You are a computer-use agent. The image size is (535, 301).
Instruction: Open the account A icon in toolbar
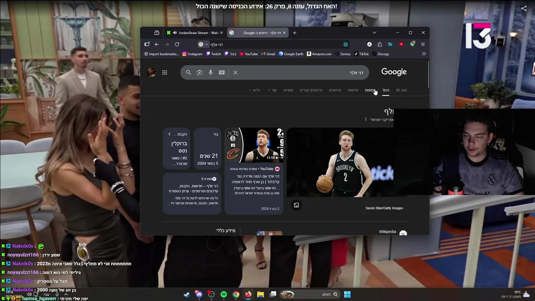click(x=369, y=44)
